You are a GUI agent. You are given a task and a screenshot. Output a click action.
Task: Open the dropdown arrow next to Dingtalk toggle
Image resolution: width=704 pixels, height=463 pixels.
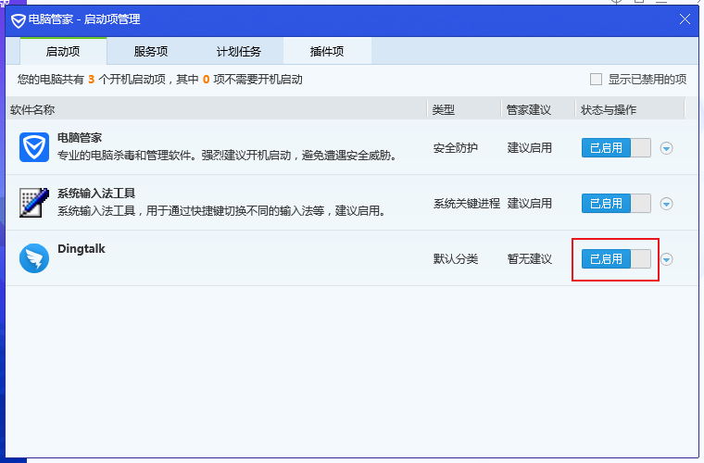tap(666, 259)
